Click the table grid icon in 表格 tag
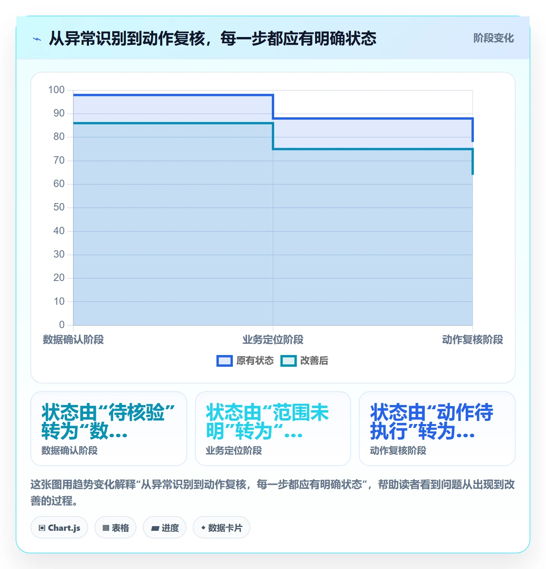This screenshot has height=569, width=546. [106, 528]
